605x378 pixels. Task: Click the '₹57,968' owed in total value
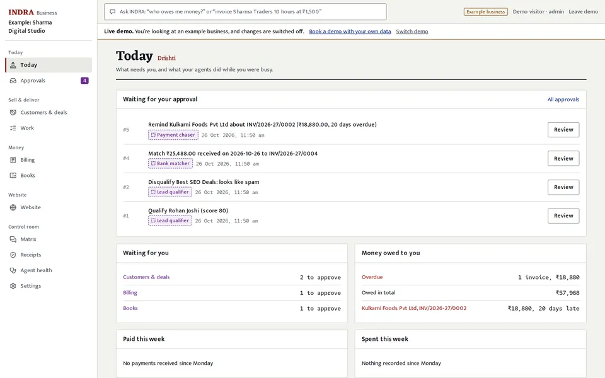568,293
